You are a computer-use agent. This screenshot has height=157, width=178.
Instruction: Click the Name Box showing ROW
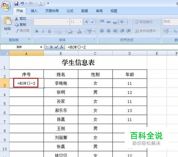[x=20, y=47]
